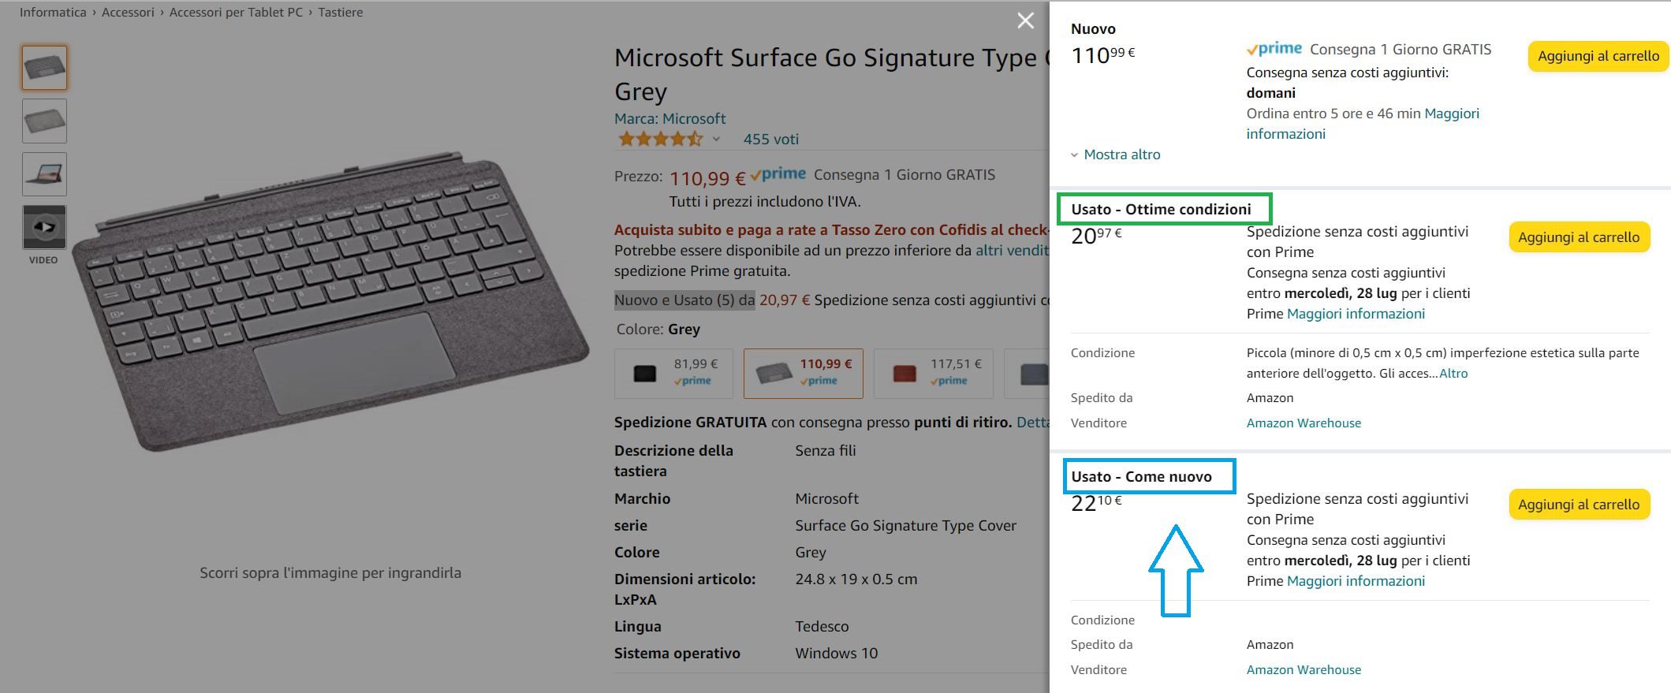
Task: Add the new 110,99 € offer to cart
Action: point(1598,56)
